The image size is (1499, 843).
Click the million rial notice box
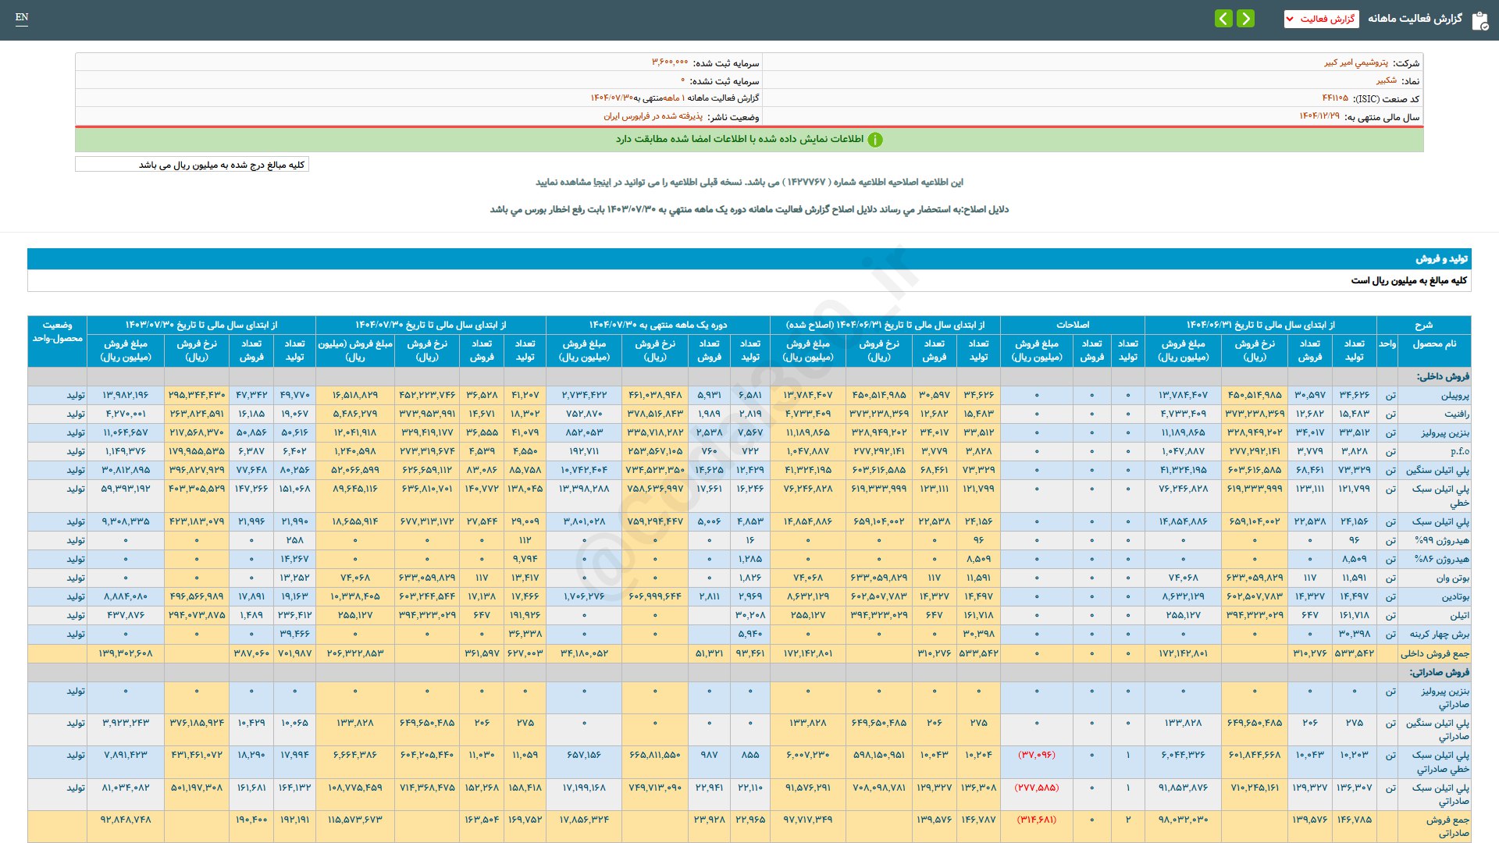pyautogui.click(x=192, y=165)
